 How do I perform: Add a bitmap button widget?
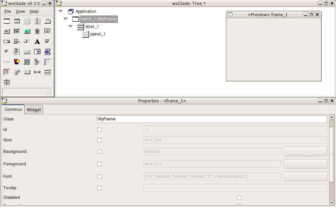[27, 31]
